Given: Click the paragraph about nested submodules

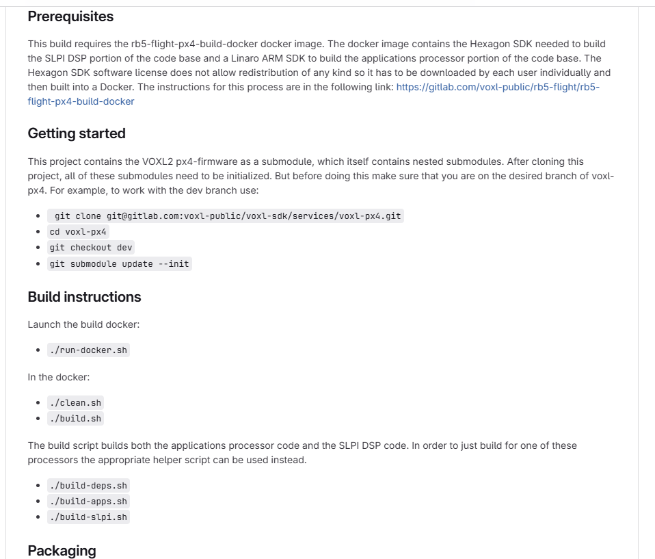Looking at the screenshot, I should click(315, 176).
